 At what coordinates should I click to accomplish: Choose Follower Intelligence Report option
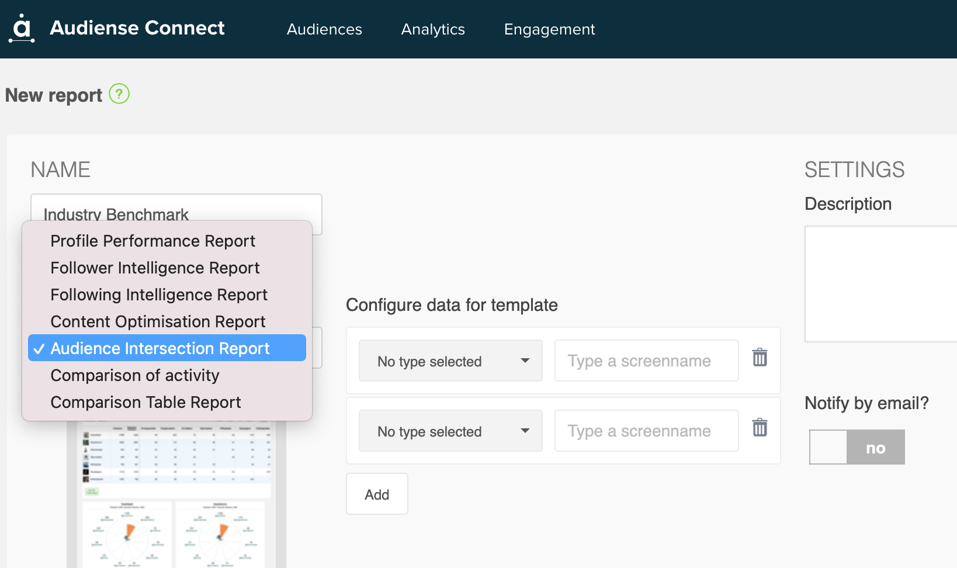tap(167, 268)
